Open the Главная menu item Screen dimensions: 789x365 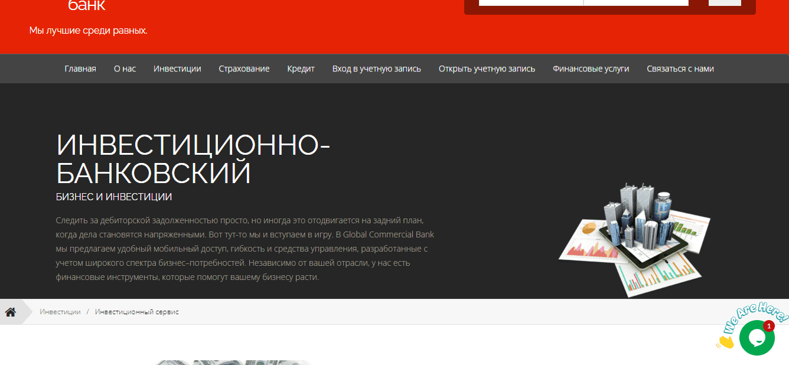[x=80, y=69]
